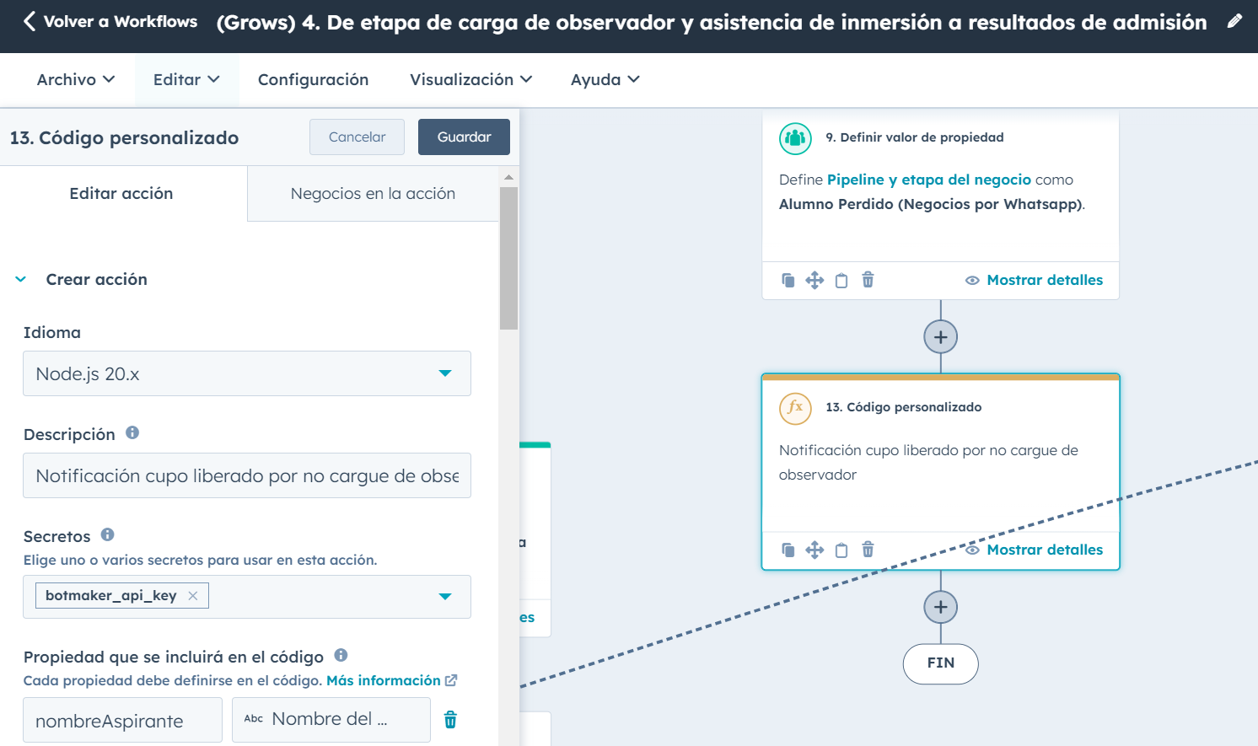Remove botmaker_api_key secret tag

(x=193, y=596)
